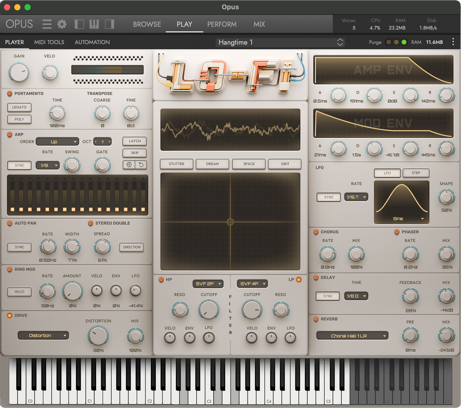
Task: Enable the ARP power toggle
Action: pos(9,134)
